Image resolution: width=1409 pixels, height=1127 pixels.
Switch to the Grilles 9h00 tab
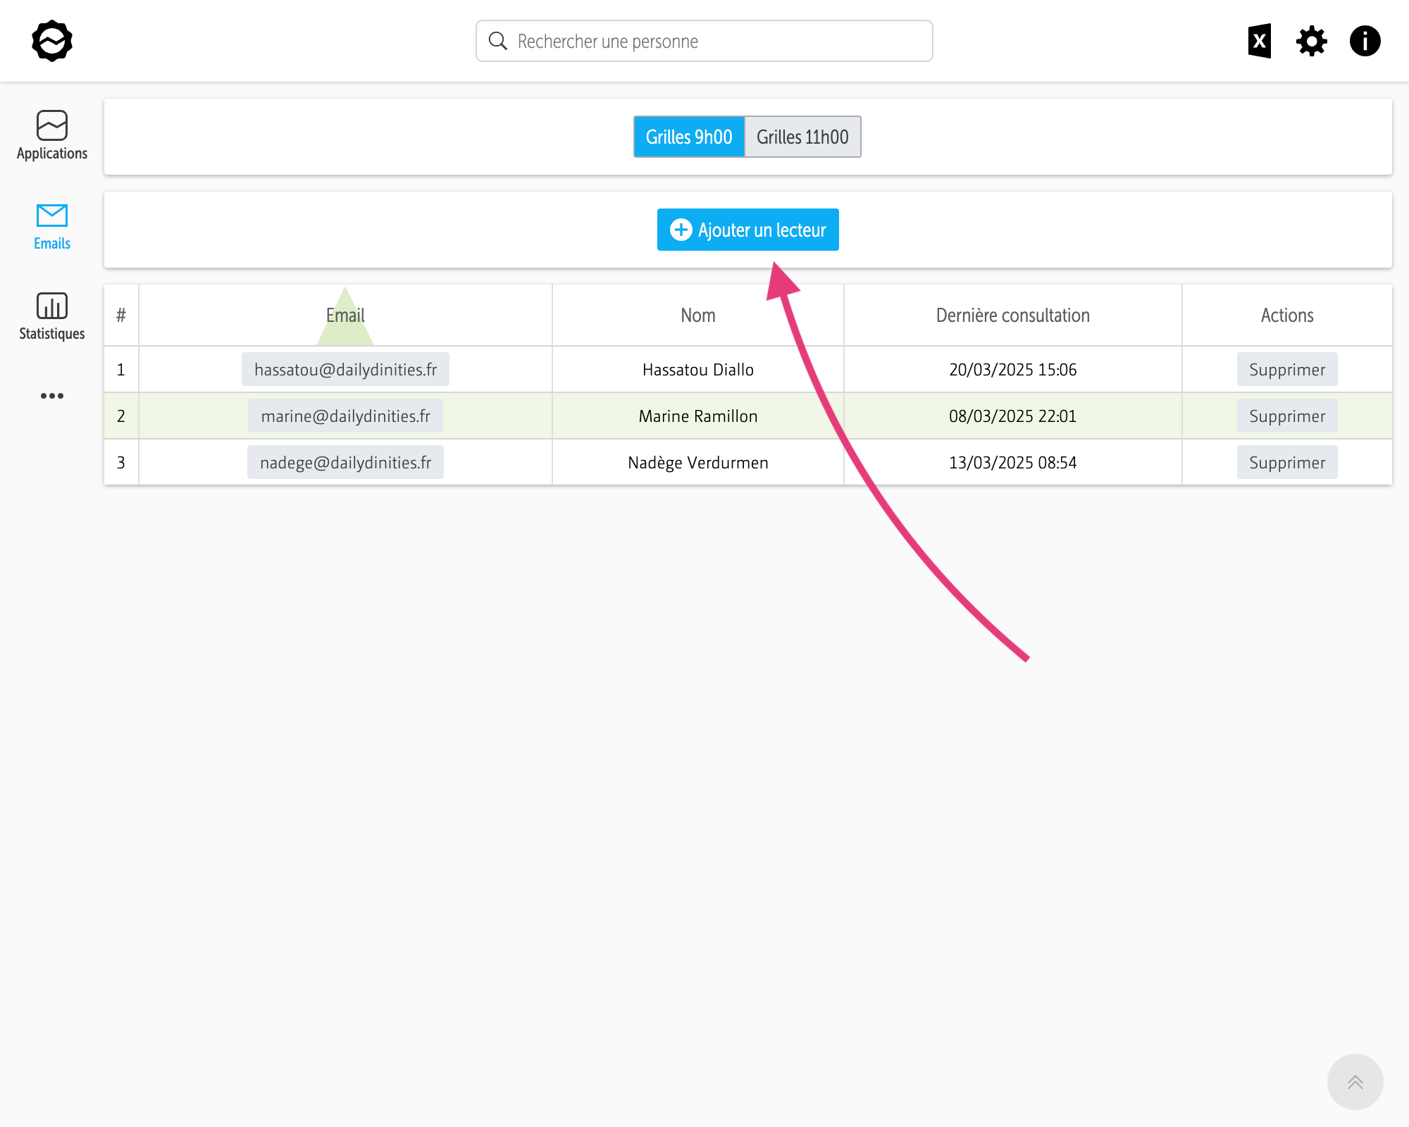click(x=688, y=137)
